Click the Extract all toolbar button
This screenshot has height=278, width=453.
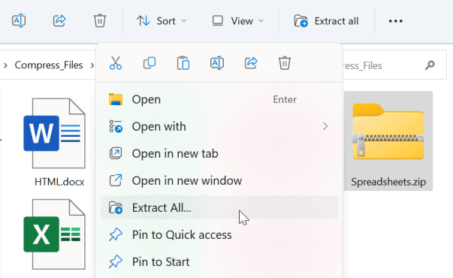[x=327, y=21]
